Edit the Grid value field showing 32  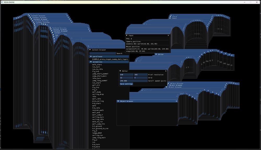127,78
